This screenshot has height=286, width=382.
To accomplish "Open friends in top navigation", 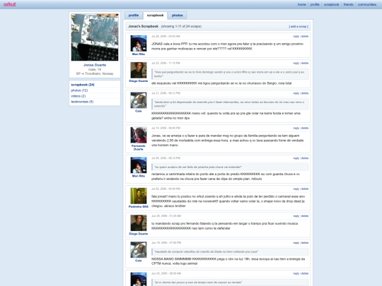I will tap(348, 4).
